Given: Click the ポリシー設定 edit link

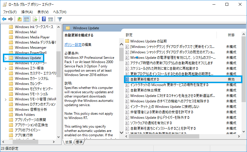Looking at the screenshot, I should (73, 45).
